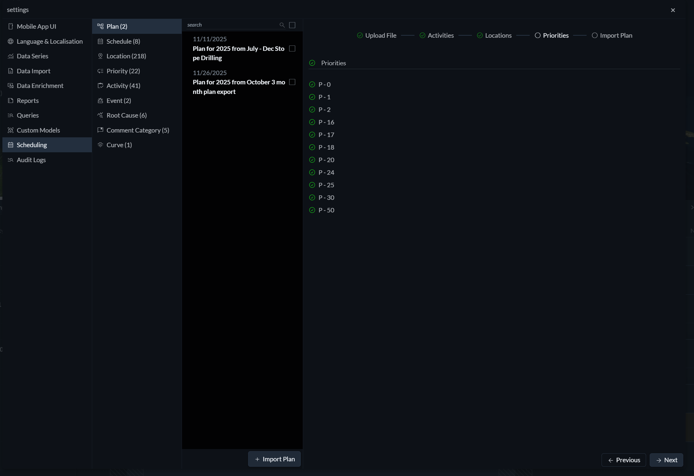Switch to the Activity (41) sub-section
Image resolution: width=694 pixels, height=476 pixels.
(137, 86)
